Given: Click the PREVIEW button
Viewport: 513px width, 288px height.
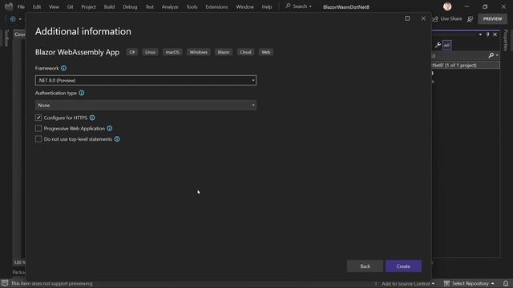Looking at the screenshot, I should click(492, 19).
